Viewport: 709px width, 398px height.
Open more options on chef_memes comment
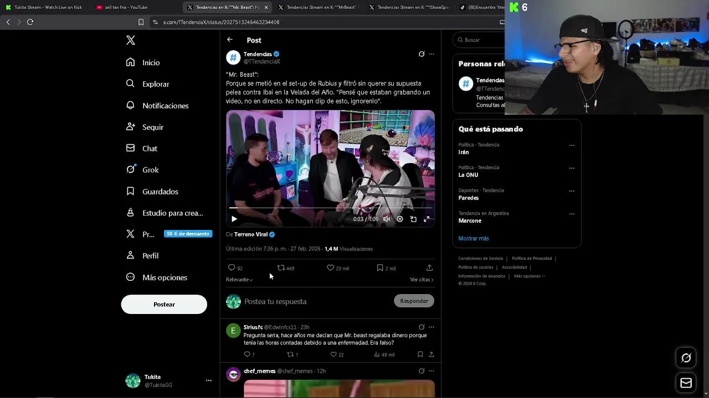click(x=431, y=371)
